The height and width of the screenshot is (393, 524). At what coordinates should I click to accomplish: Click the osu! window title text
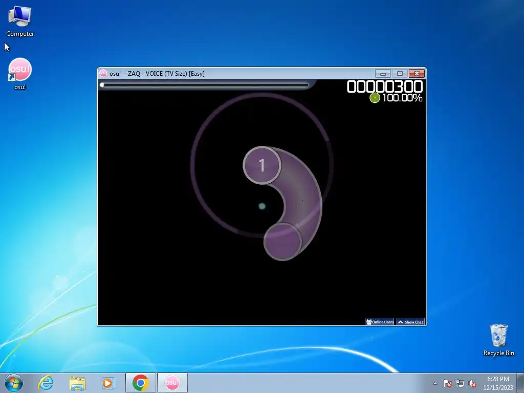[x=157, y=74]
